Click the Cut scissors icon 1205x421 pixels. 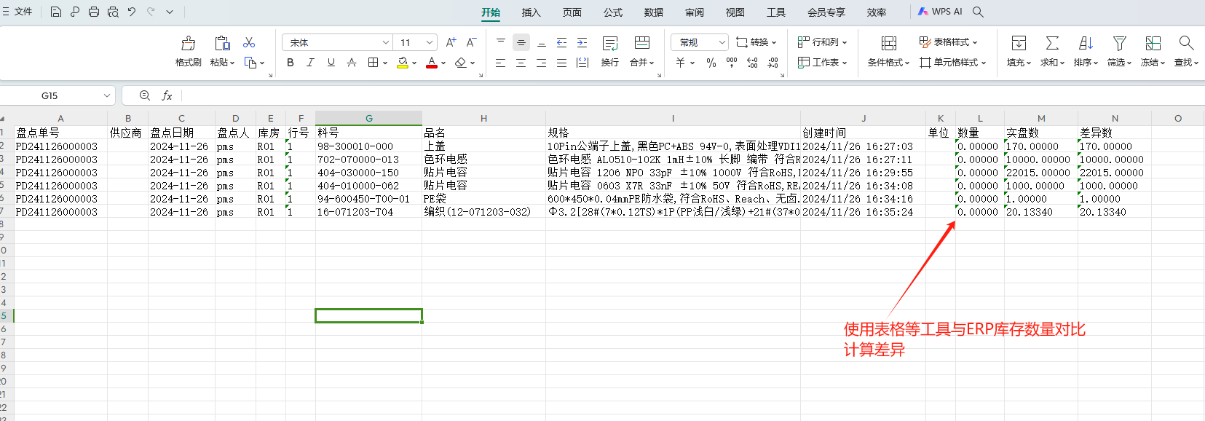[x=249, y=43]
